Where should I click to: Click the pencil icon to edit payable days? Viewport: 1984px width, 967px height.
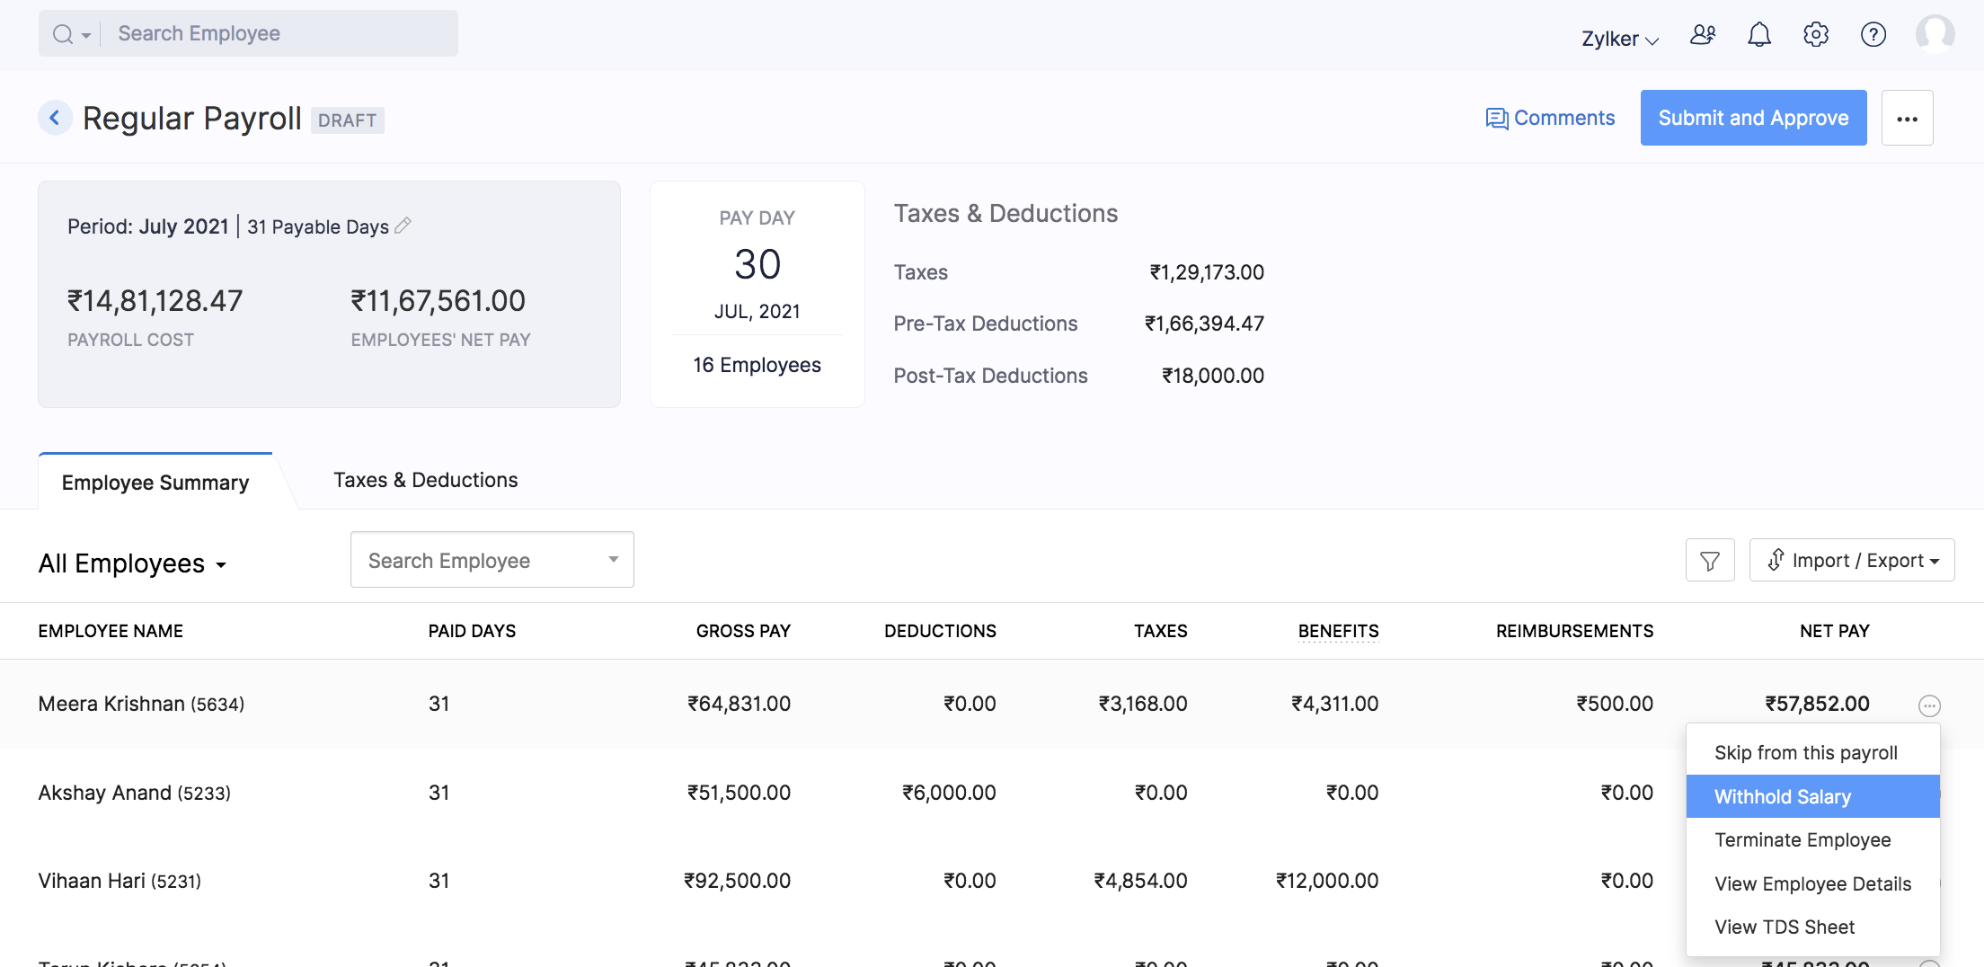(x=403, y=226)
